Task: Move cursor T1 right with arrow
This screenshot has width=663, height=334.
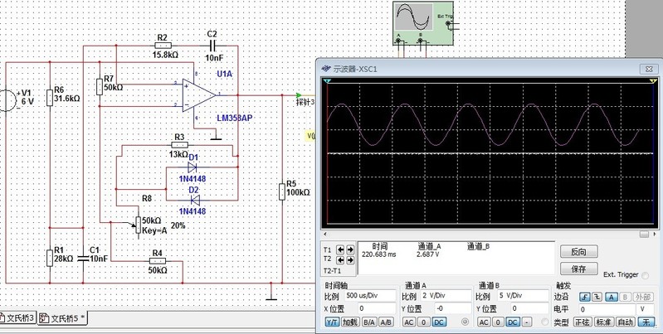Action: [350, 249]
